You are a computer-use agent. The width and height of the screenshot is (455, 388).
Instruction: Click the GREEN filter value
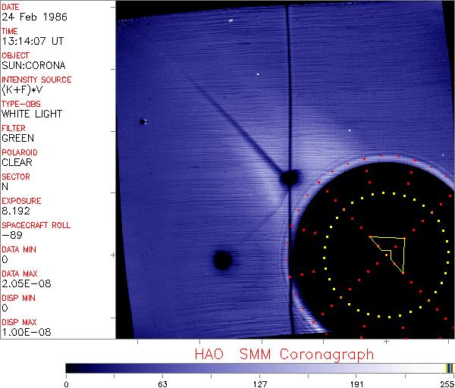(17, 138)
